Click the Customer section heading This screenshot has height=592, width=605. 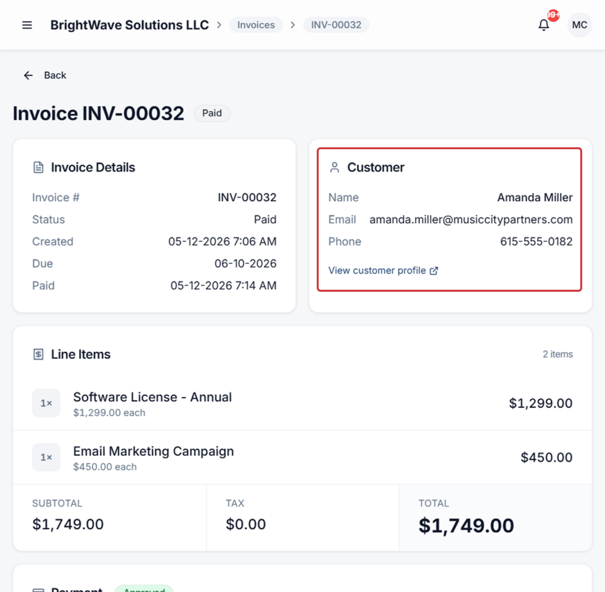[376, 167]
